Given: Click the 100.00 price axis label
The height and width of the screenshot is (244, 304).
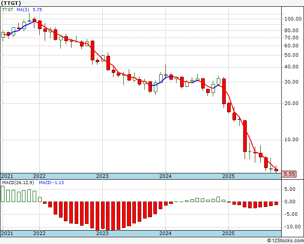Looking at the screenshot, I should (293, 19).
